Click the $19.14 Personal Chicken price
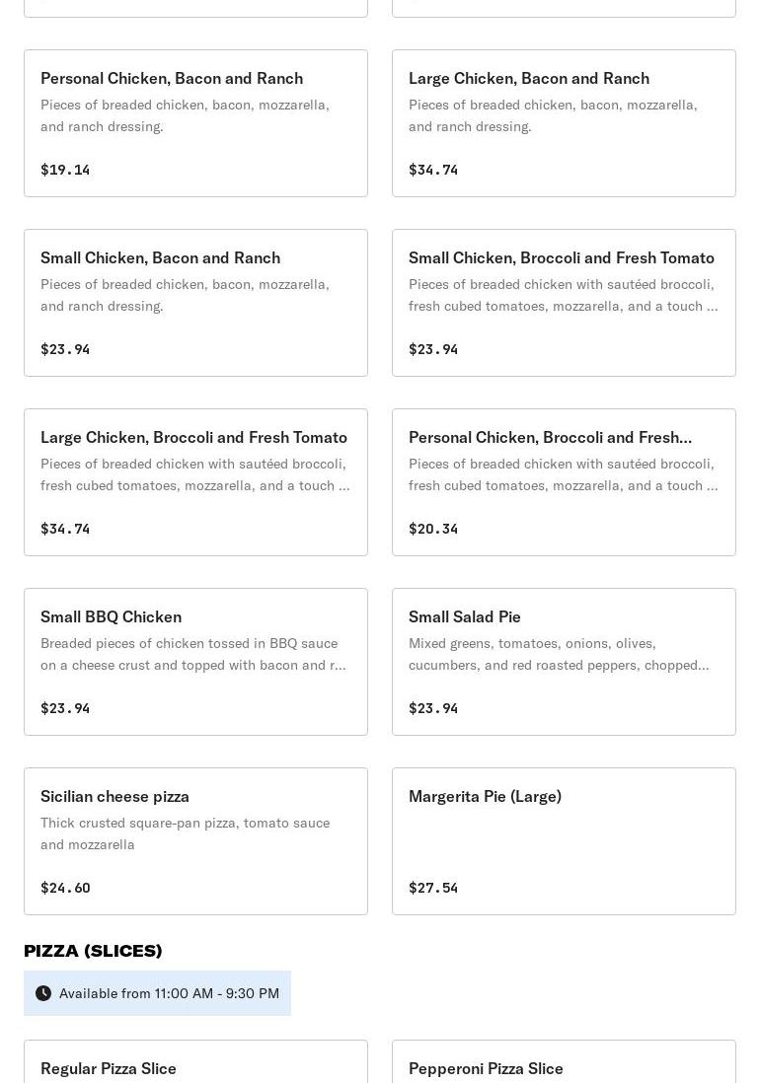The width and height of the screenshot is (760, 1083). click(65, 170)
